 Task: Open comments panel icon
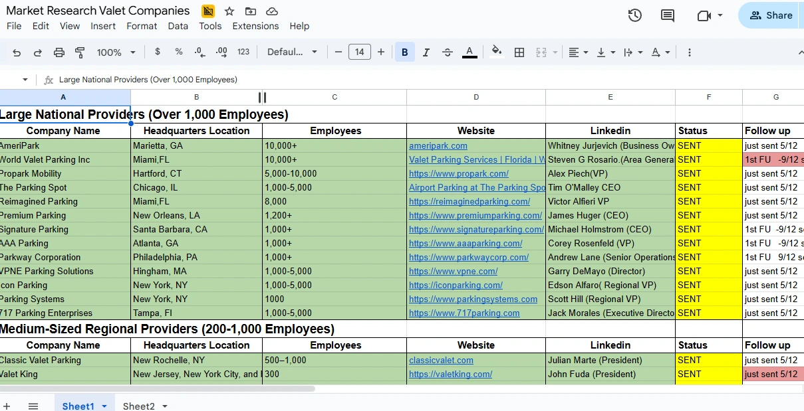(x=667, y=15)
